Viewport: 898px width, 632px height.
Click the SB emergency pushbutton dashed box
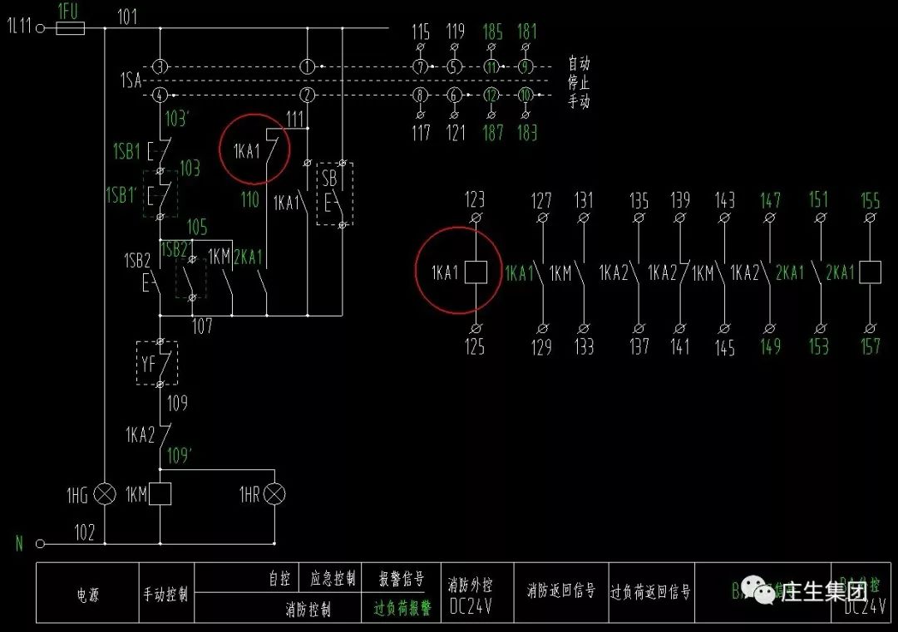coord(334,194)
